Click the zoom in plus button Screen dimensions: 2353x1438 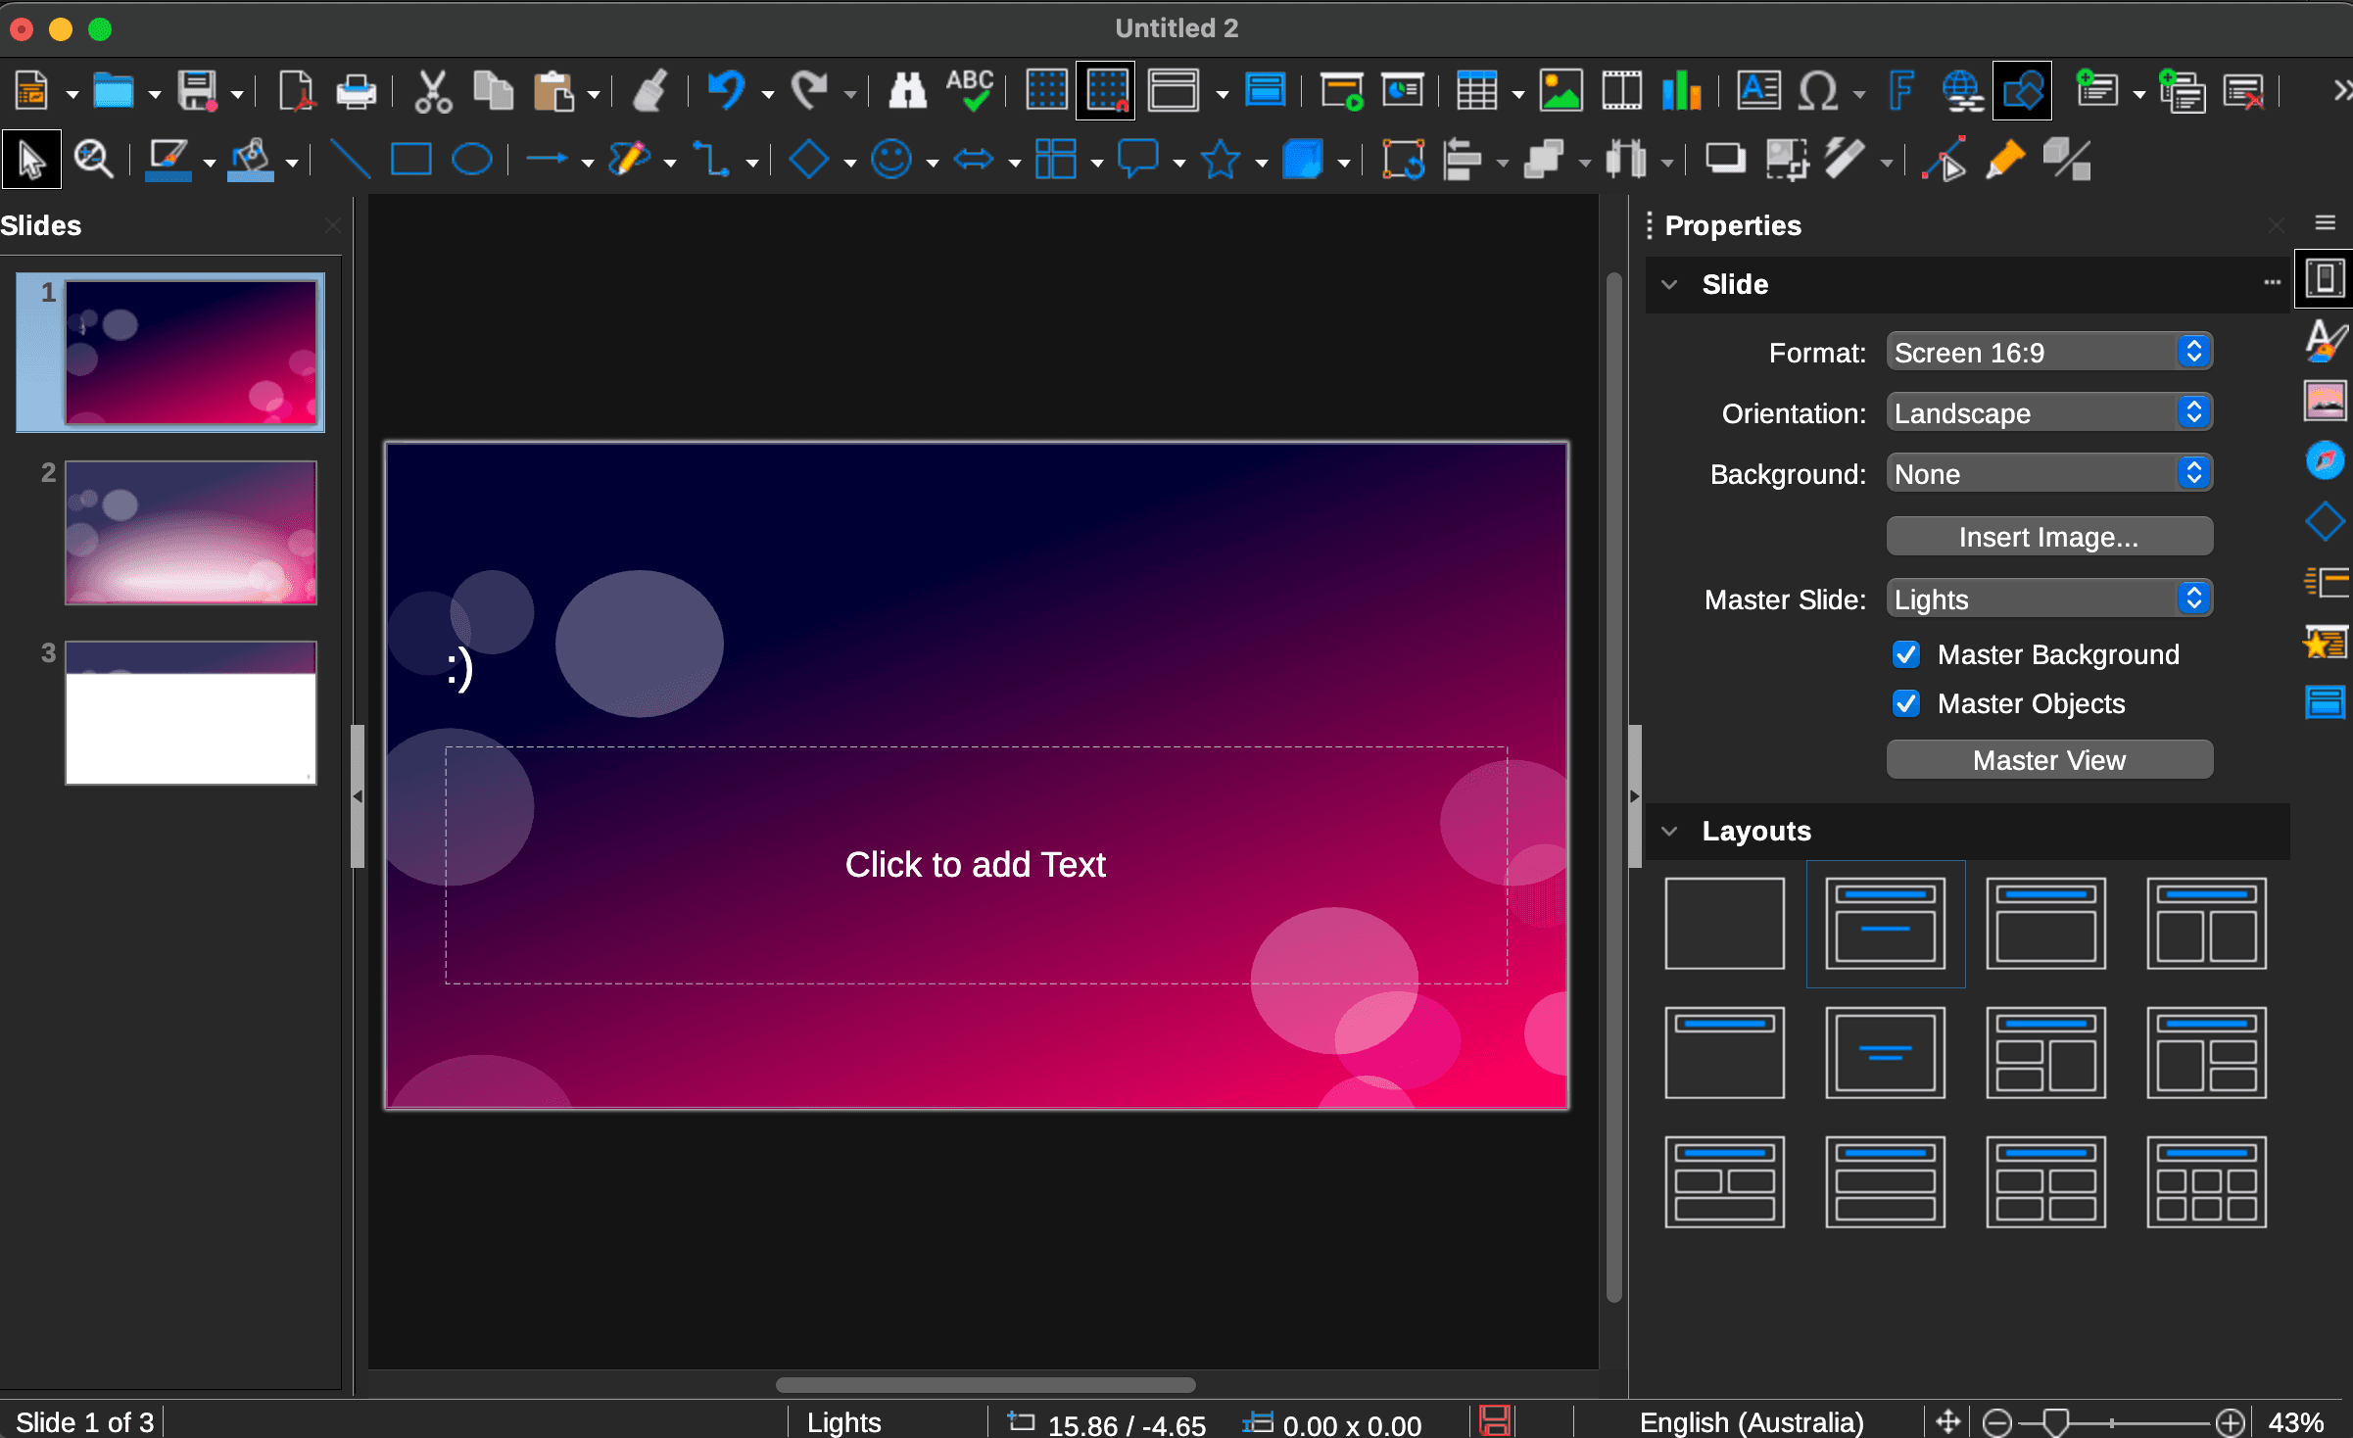tap(2231, 1422)
